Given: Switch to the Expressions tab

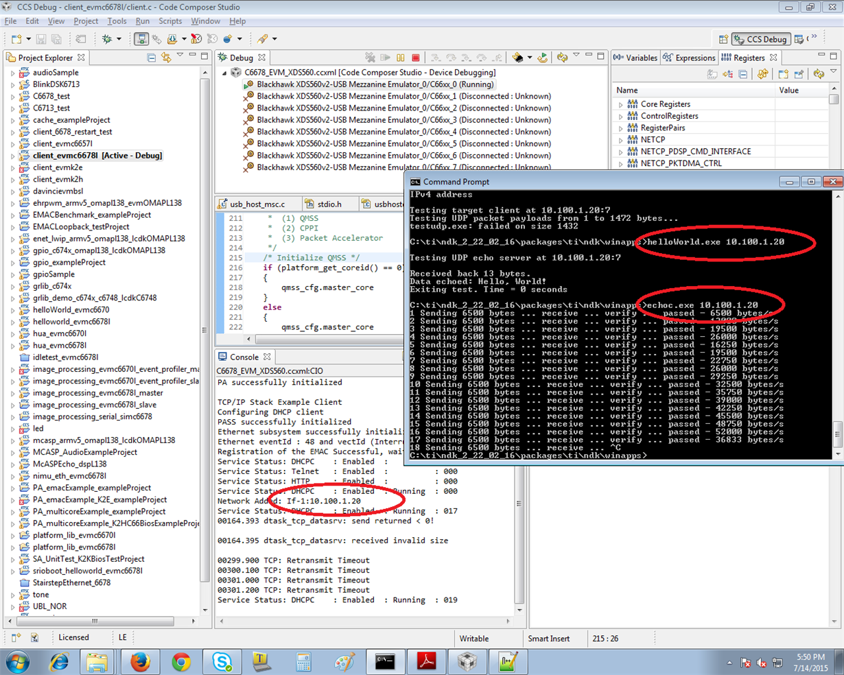Looking at the screenshot, I should [689, 58].
